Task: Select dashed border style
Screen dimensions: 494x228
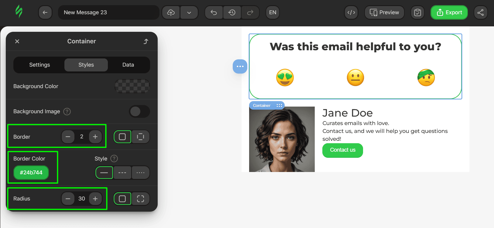Action: 122,173
